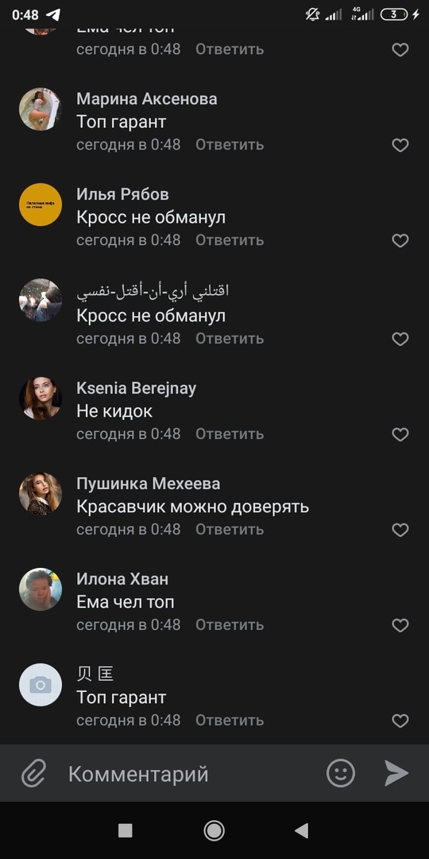Send the comment with the arrow icon
This screenshot has height=859, width=429.
click(396, 773)
